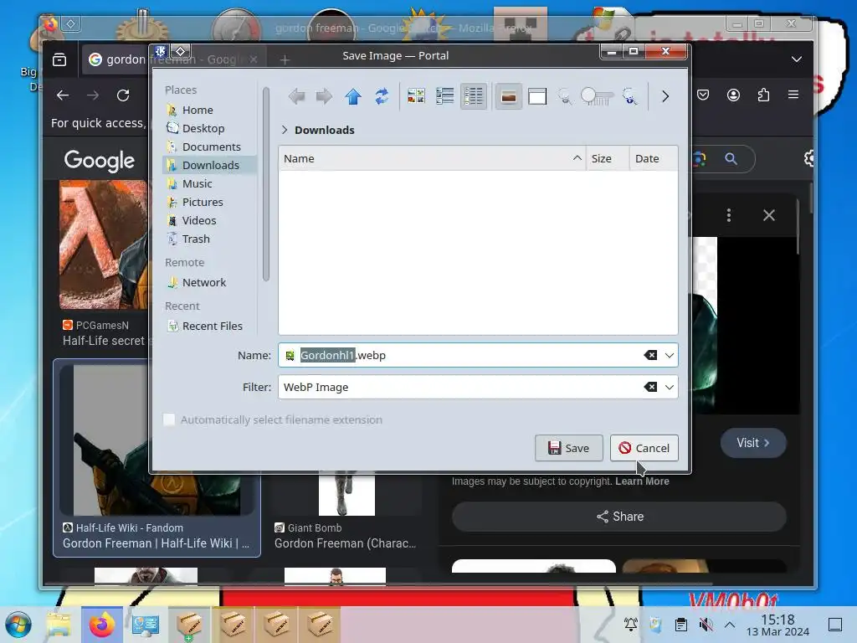Open Firefox View icon in tab bar
857x643 pixels.
tap(59, 59)
